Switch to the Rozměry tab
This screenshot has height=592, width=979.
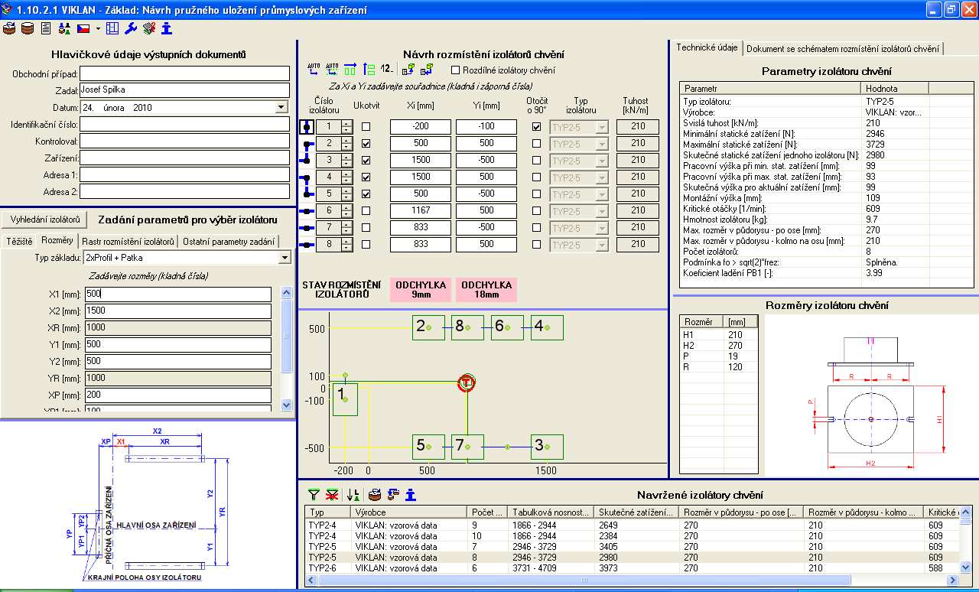pos(57,240)
